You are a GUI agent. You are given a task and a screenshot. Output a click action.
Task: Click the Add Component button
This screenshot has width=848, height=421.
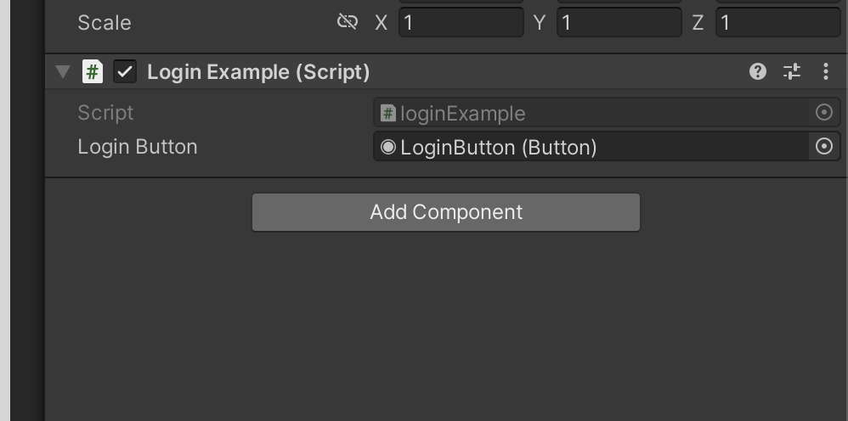pyautogui.click(x=446, y=212)
